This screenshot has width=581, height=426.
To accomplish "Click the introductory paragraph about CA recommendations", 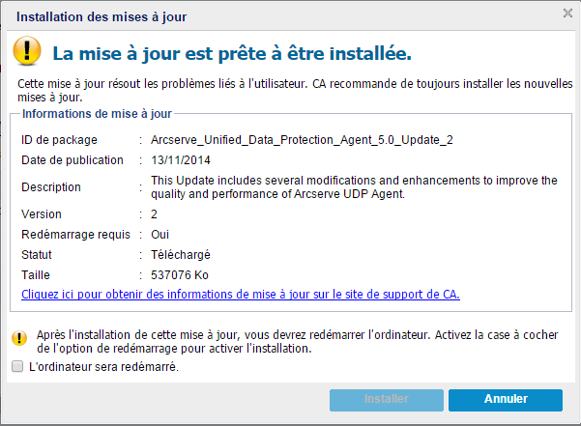I will pos(290,92).
